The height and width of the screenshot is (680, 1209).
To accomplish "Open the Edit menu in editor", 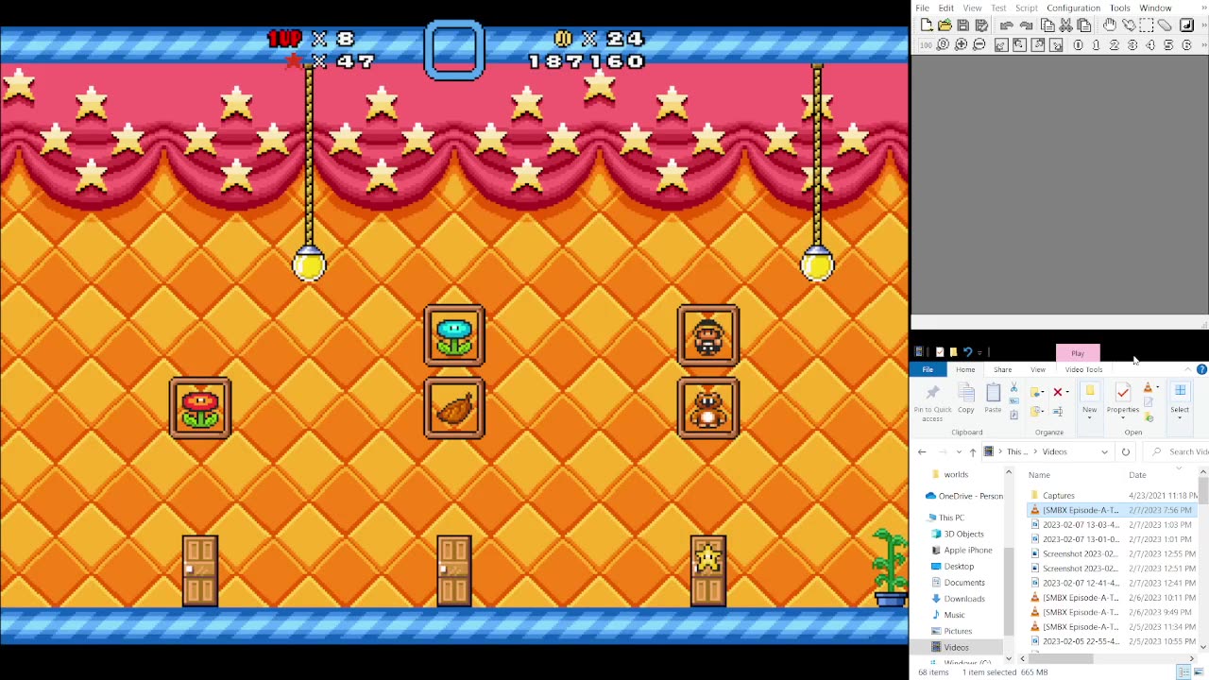I will point(945,8).
